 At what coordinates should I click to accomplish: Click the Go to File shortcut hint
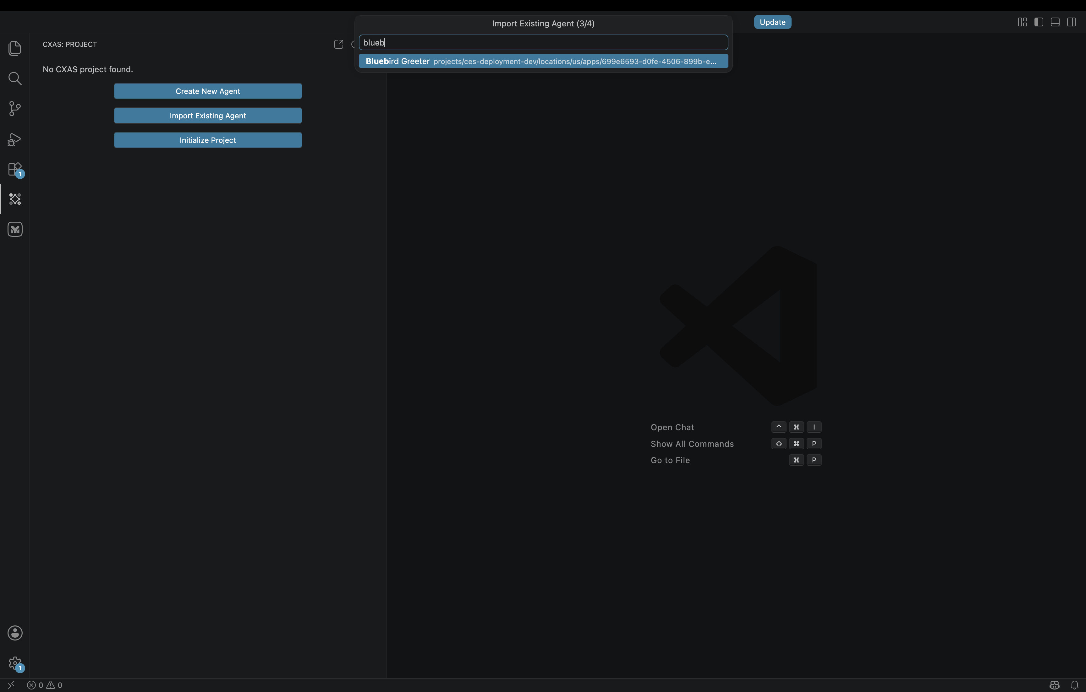tap(670, 460)
